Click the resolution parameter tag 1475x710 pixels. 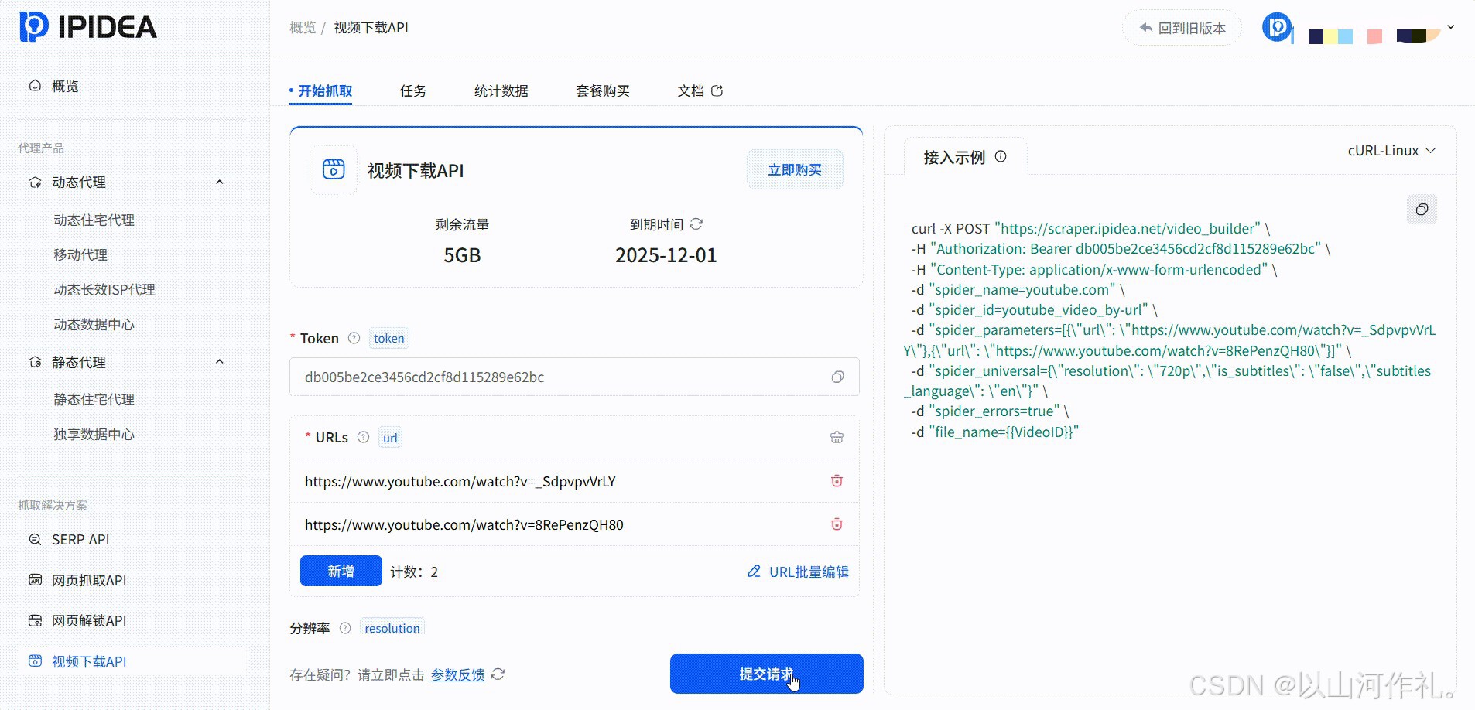click(392, 628)
